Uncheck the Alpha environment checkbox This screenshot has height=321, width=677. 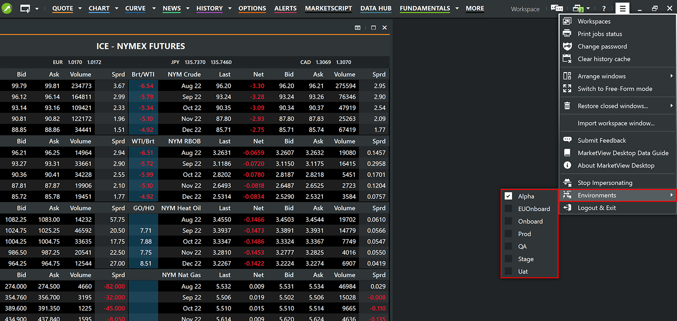[x=508, y=196]
